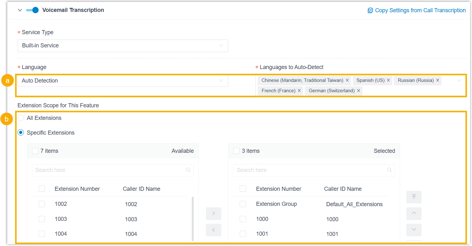Remove the German (Switzerland) language tag

(x=358, y=91)
